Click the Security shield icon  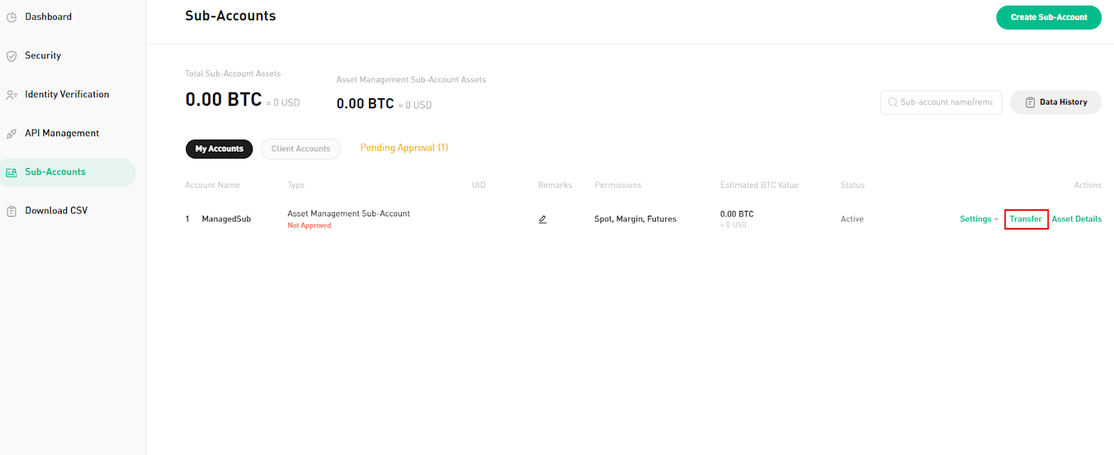[x=12, y=56]
